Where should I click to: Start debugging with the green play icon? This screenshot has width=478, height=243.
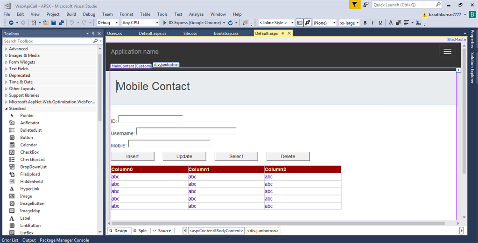point(165,23)
